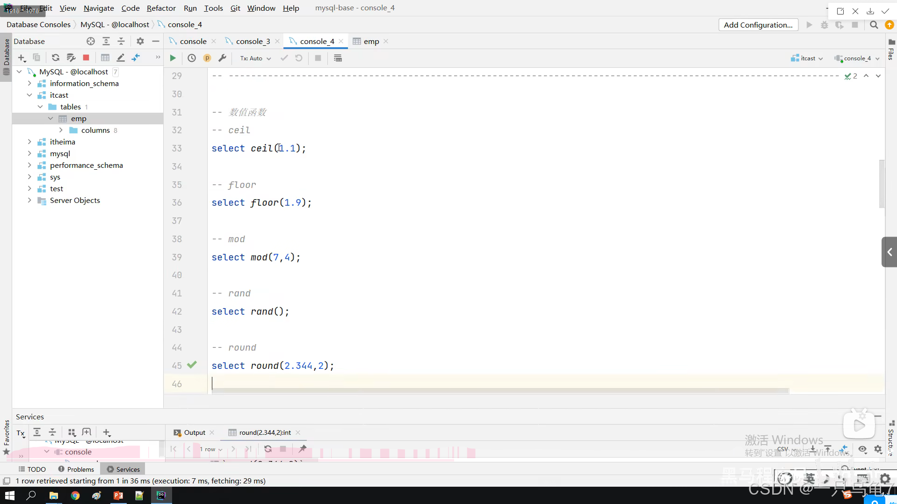This screenshot has height=504, width=897.
Task: Add a new data source with the plus icon
Action: point(22,58)
